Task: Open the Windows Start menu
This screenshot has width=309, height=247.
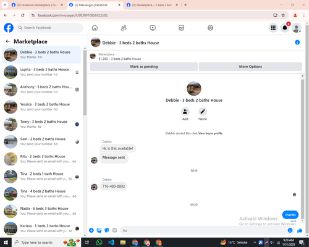Action: 6,243
